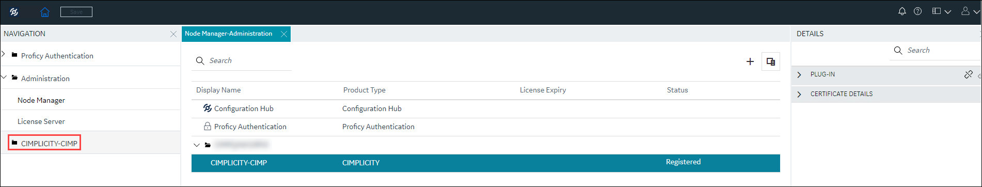
Task: Close the Navigation panel
Action: [x=173, y=34]
